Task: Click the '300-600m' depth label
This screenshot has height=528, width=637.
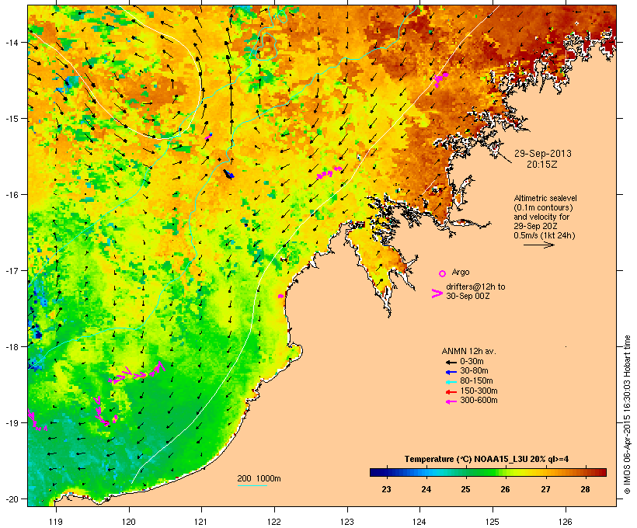Action: 479,401
